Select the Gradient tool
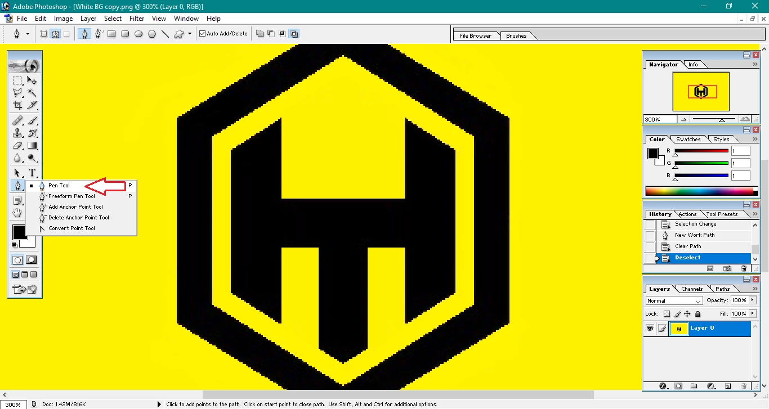769x409 pixels. pyautogui.click(x=32, y=146)
